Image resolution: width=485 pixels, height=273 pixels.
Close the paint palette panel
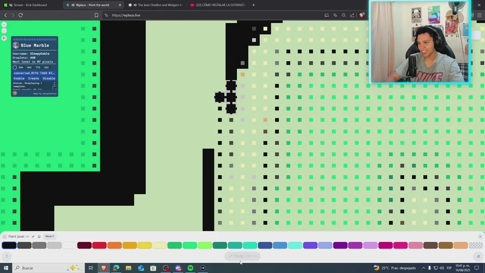480,237
